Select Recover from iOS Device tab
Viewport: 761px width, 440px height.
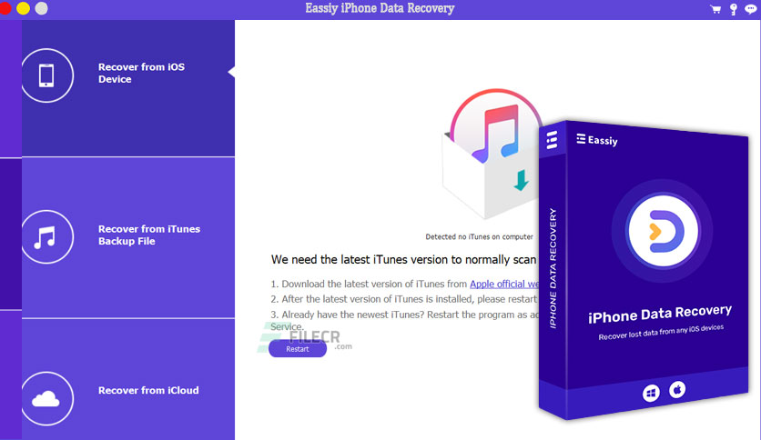point(128,88)
